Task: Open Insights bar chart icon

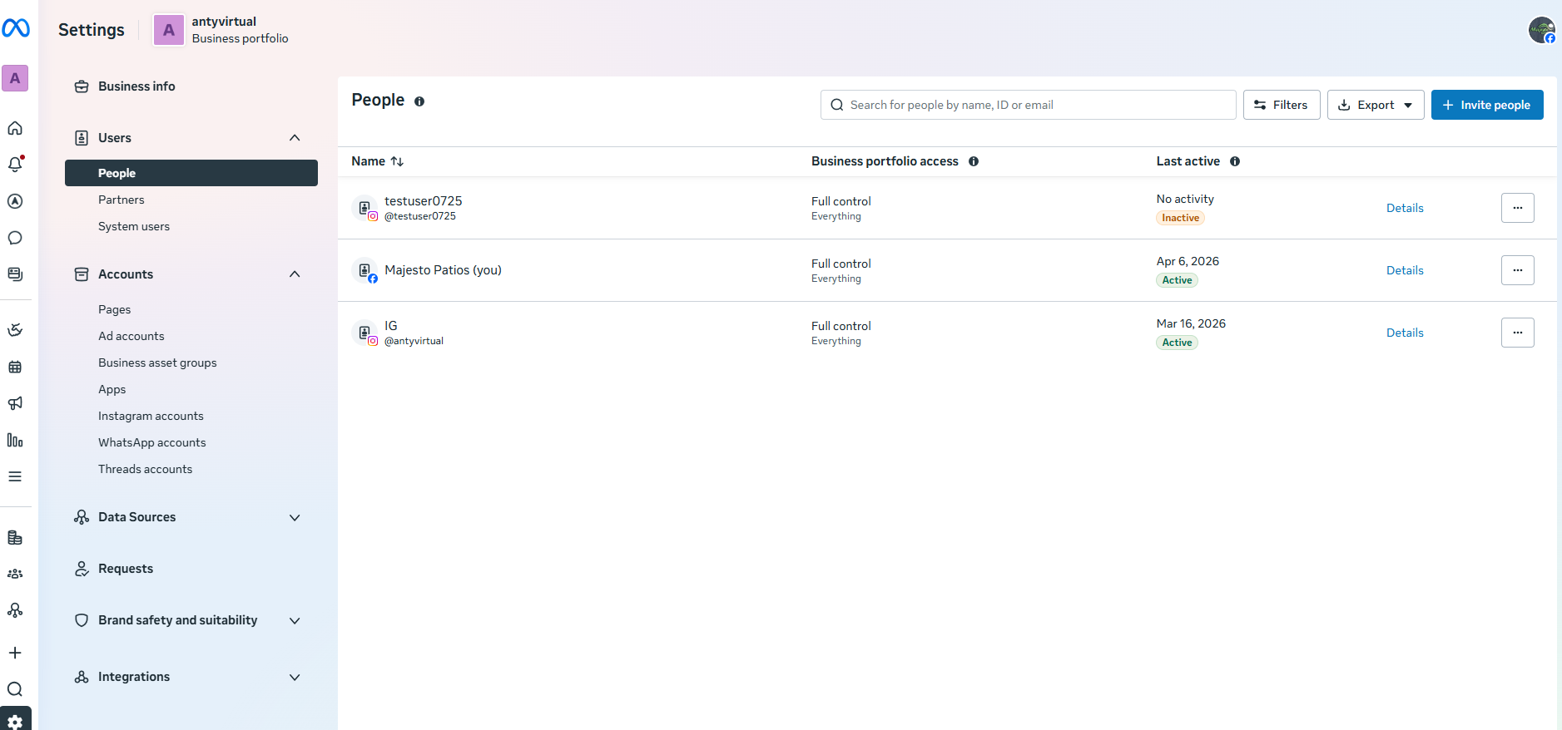Action: point(15,440)
